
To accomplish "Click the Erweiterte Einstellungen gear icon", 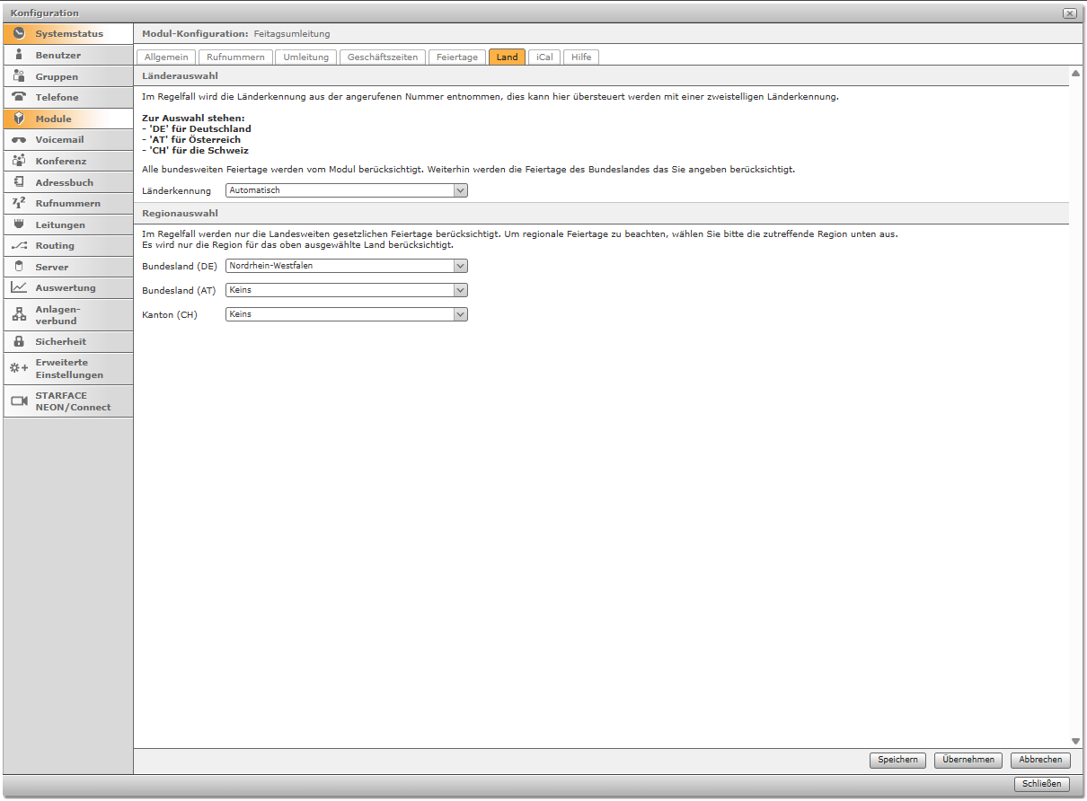I will (19, 368).
